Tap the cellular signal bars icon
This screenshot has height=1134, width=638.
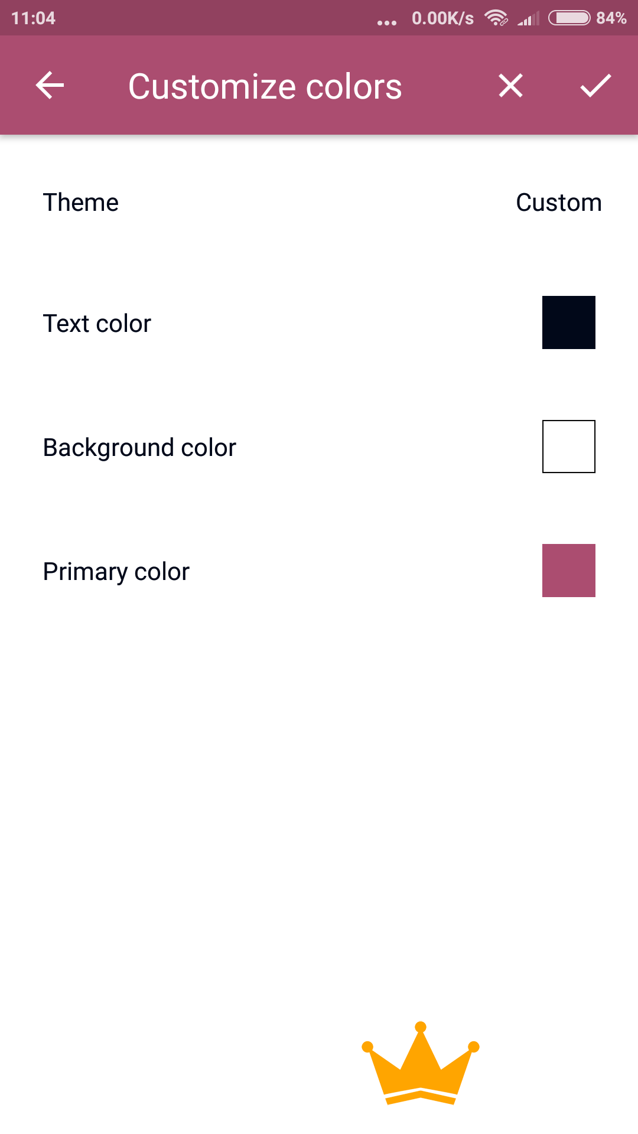tap(528, 19)
